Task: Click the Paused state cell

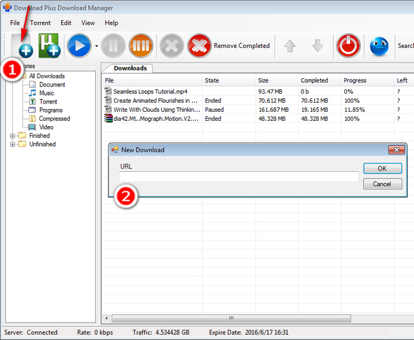Action: coord(214,109)
